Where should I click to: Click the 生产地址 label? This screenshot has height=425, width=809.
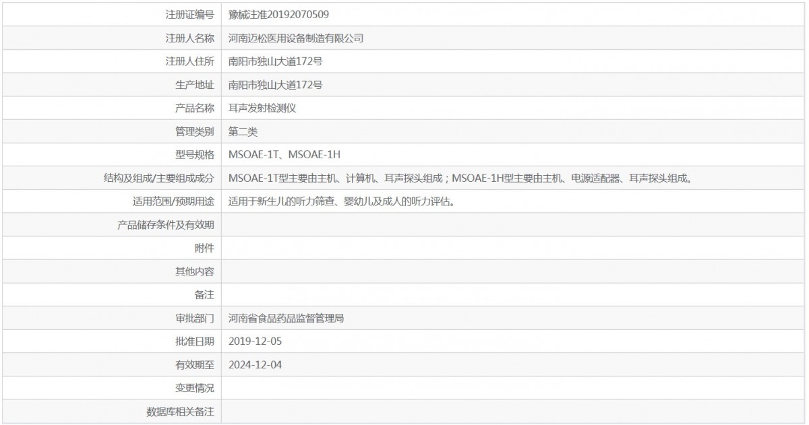[195, 85]
